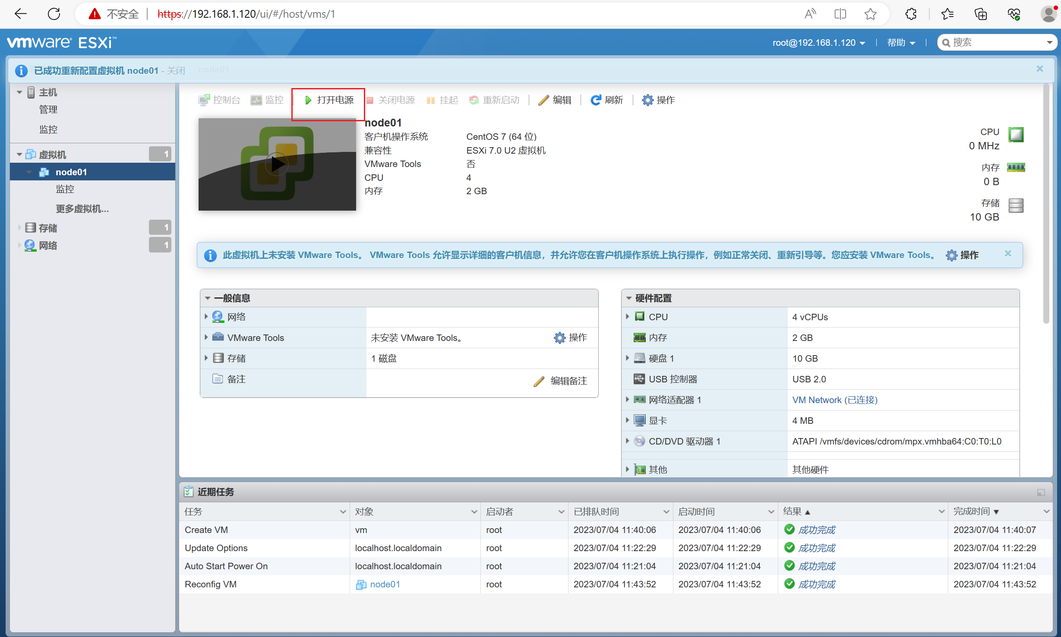Click the Suspend (挂起) toolbar button
This screenshot has height=637, width=1061.
(x=442, y=100)
